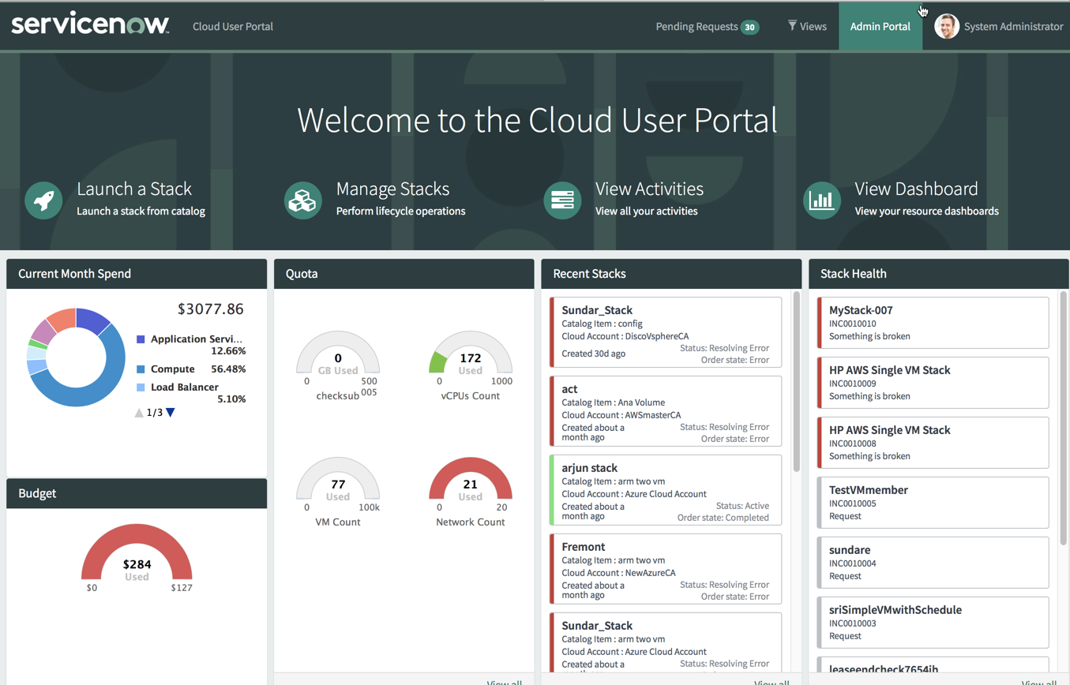Open sriSimpleVMwithSchedule health card
The image size is (1070, 685).
[933, 623]
